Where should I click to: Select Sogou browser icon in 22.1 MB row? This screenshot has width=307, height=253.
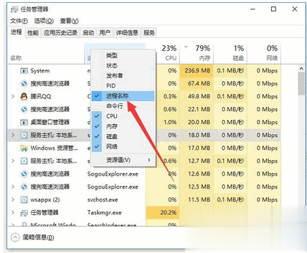[24, 109]
